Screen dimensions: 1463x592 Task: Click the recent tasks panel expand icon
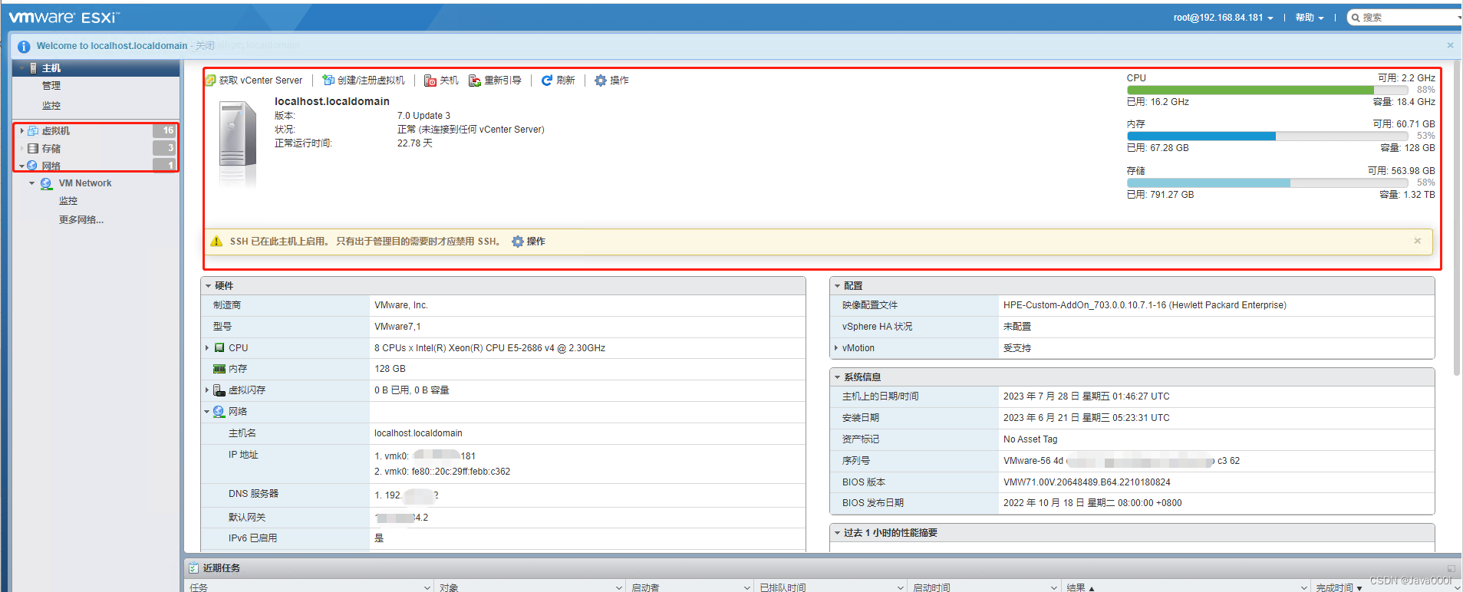pos(1451,568)
